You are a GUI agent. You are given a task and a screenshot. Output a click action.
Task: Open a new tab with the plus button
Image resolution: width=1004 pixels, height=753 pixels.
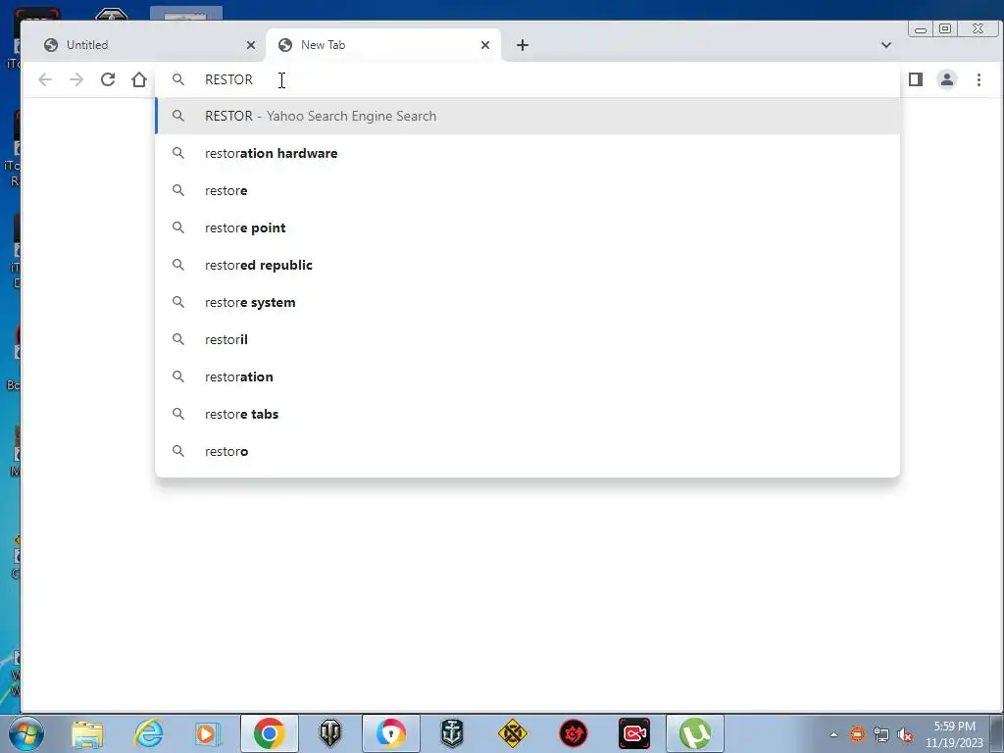[x=523, y=45]
